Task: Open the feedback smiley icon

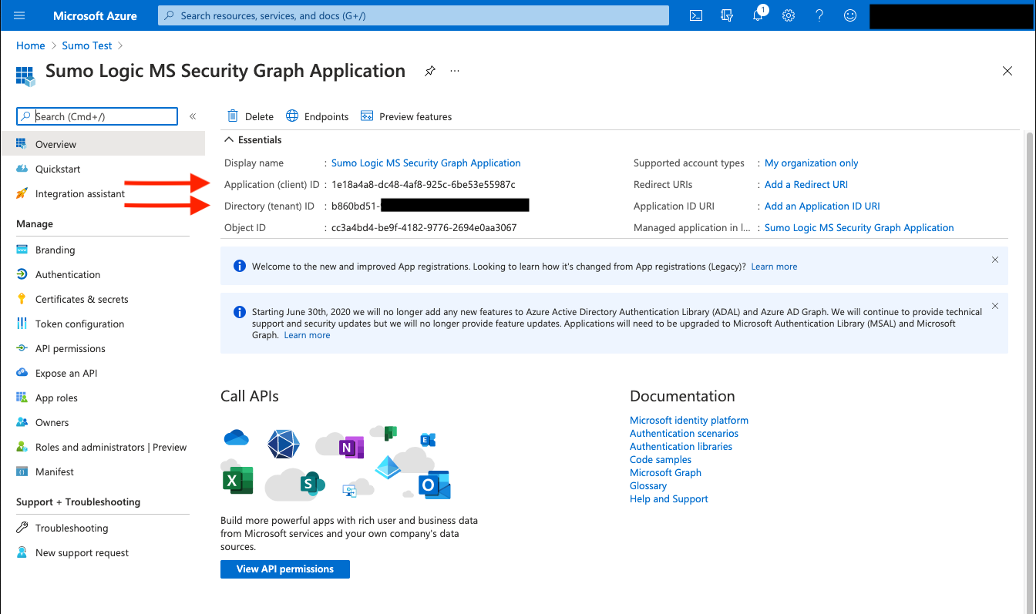Action: point(850,15)
